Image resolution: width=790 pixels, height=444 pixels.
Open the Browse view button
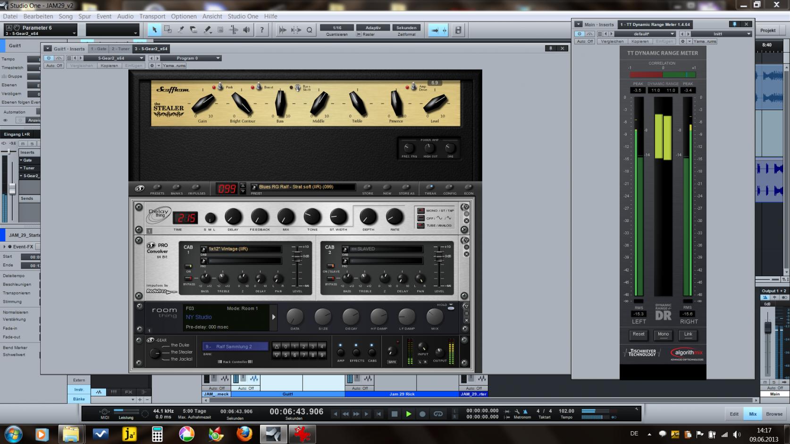click(x=774, y=414)
